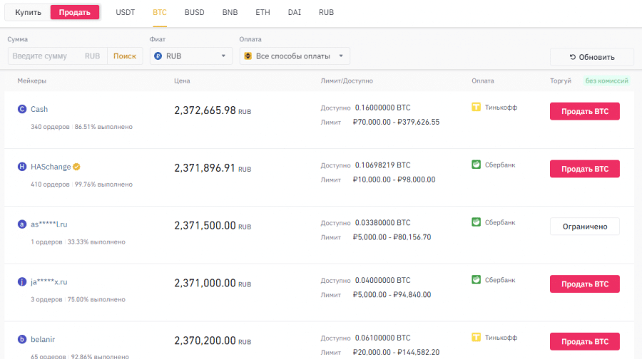
Task: Select the USDT tab
Action: click(126, 12)
